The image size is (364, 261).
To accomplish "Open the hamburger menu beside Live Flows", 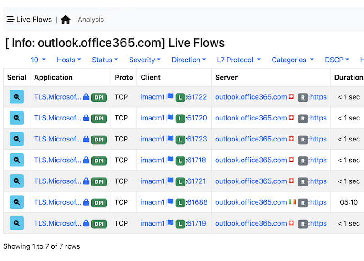I will pos(10,19).
